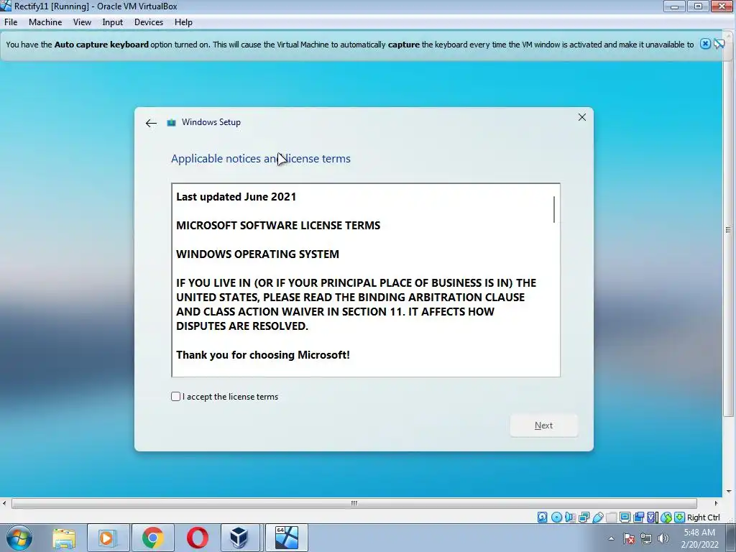Screen dimensions: 736x552
Task: Click the 'Last updated June 2021' line
Action: 236,197
